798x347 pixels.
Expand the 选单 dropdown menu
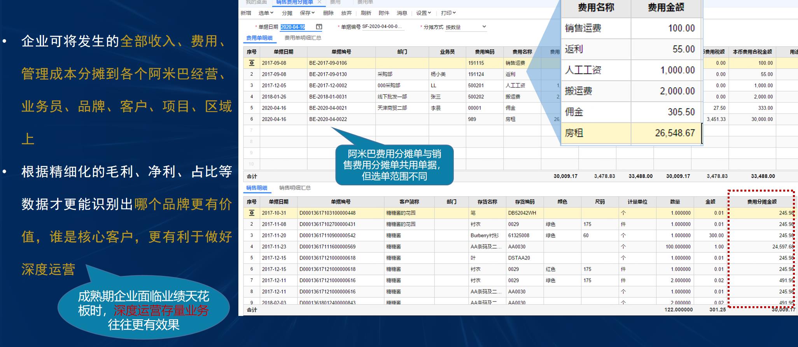pos(266,13)
